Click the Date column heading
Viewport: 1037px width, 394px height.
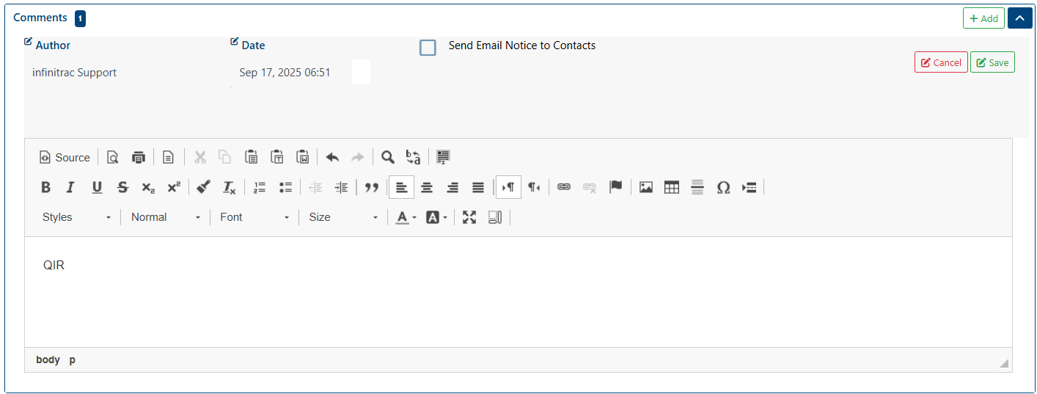coord(253,45)
